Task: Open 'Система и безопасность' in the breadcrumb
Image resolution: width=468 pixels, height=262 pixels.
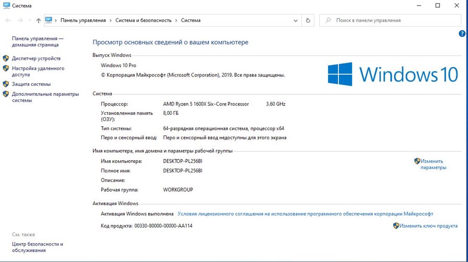Action: (143, 20)
